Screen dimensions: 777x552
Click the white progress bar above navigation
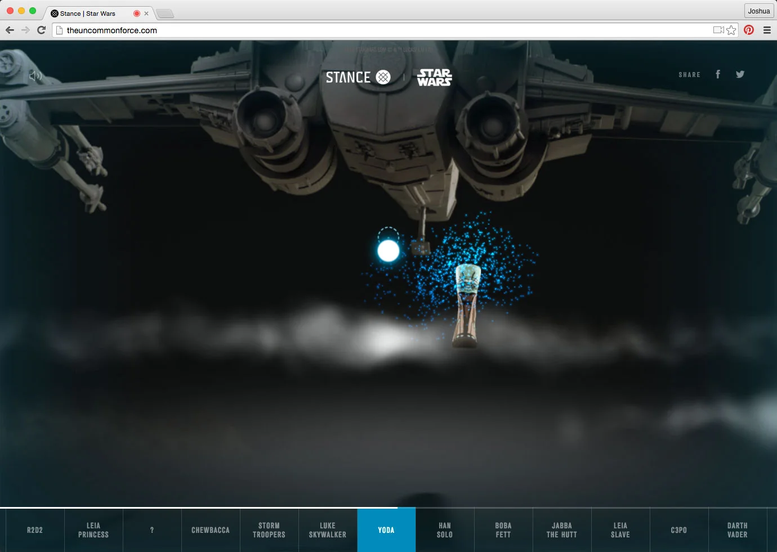click(x=199, y=508)
